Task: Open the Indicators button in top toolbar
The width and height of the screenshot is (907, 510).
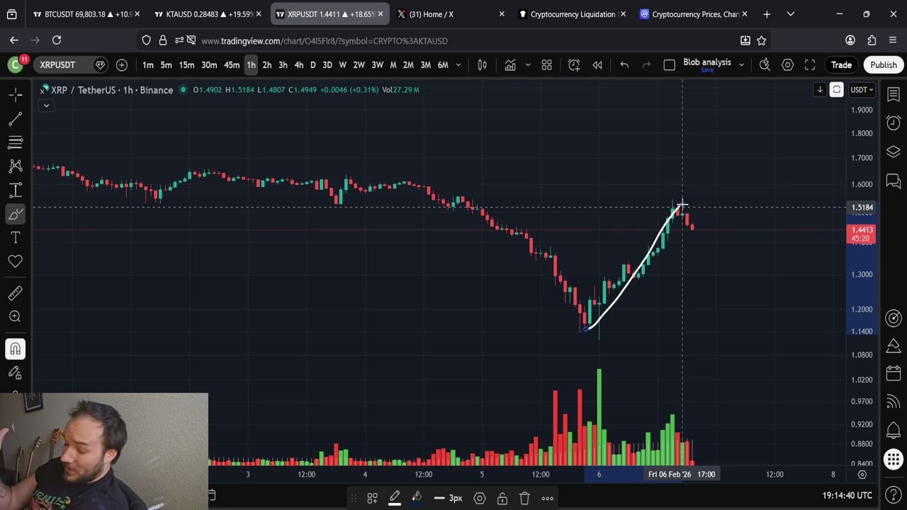Action: (x=510, y=65)
